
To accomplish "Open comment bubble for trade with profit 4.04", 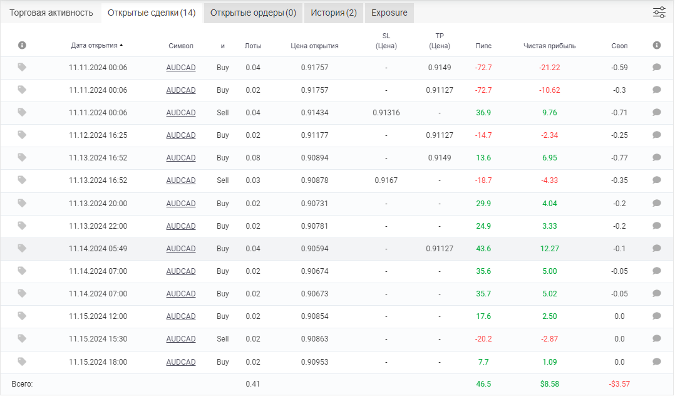I will point(656,203).
